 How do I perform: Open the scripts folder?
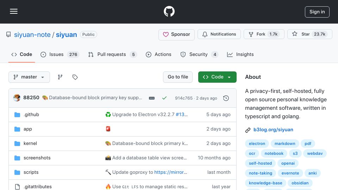click(31, 172)
